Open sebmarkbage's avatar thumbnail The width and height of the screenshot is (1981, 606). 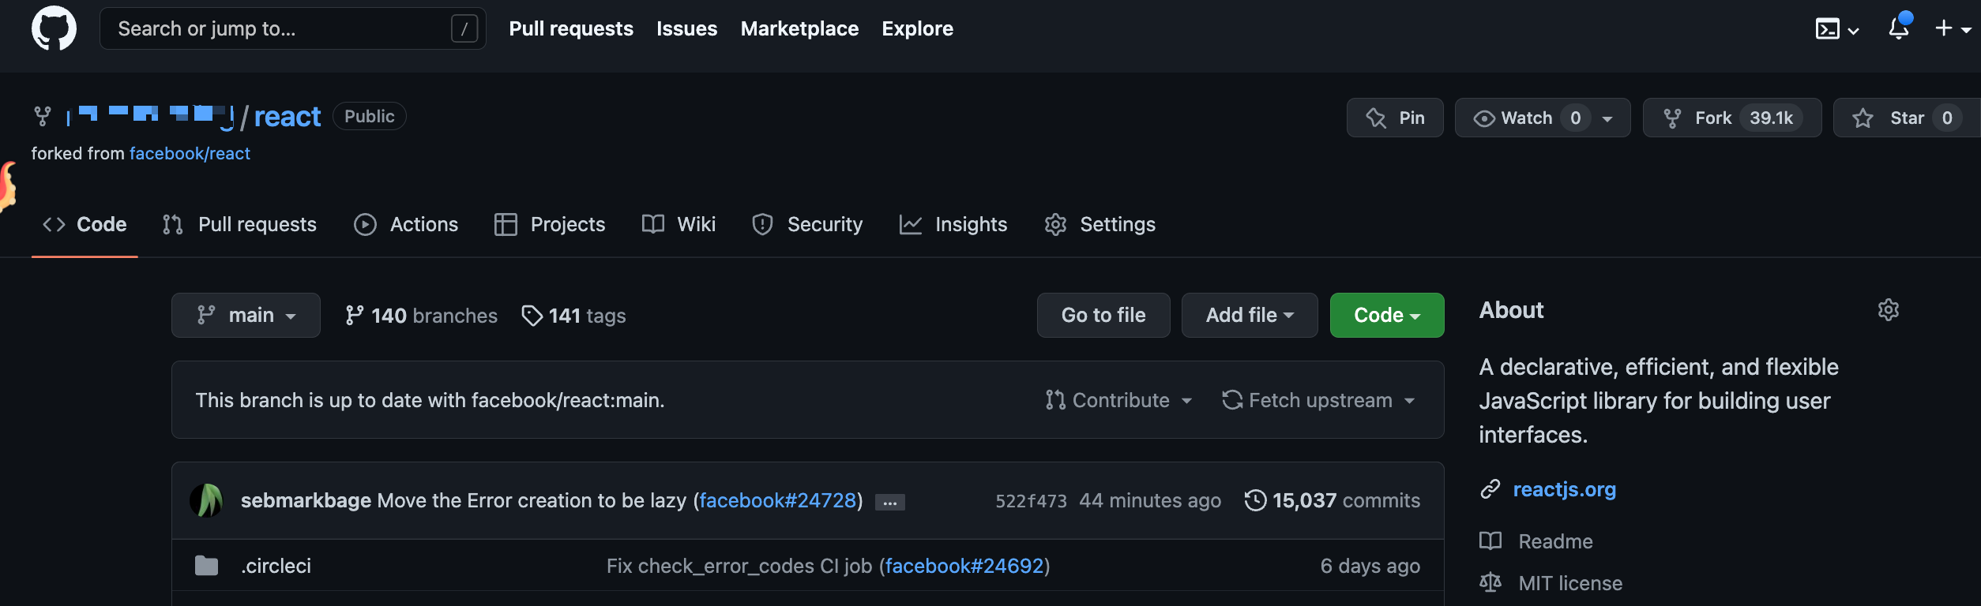[206, 500]
